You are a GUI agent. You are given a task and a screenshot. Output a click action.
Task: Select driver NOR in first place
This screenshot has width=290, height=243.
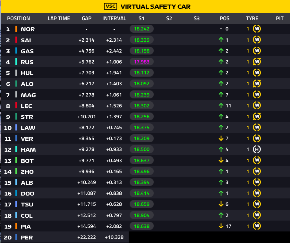tap(28, 29)
